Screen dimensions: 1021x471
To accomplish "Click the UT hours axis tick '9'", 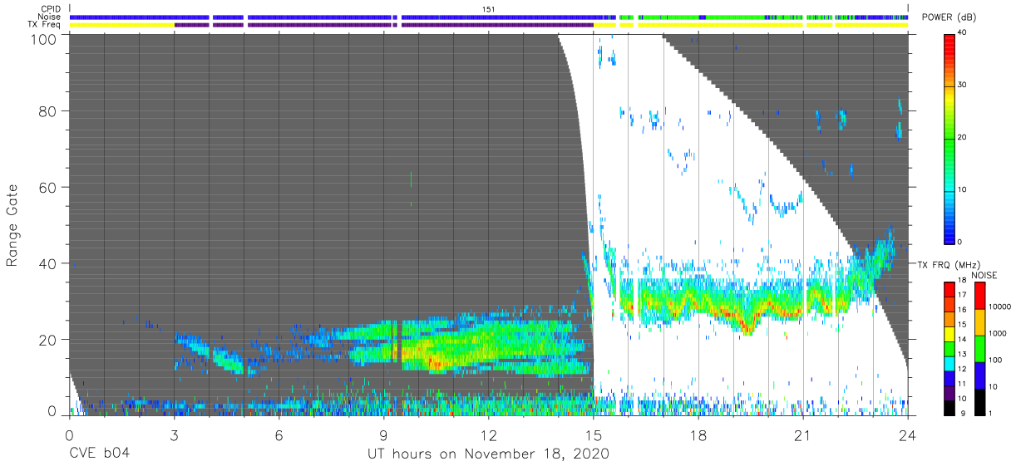I will (x=383, y=435).
